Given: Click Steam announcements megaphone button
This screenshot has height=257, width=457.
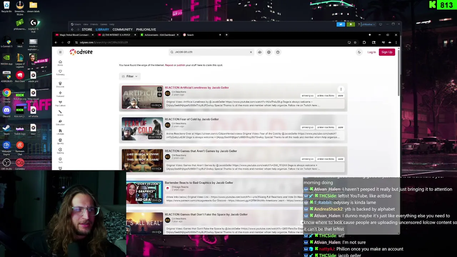Looking at the screenshot, I should [x=341, y=24].
